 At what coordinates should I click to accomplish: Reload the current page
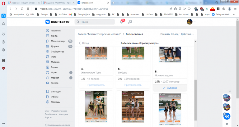[x=22, y=9]
